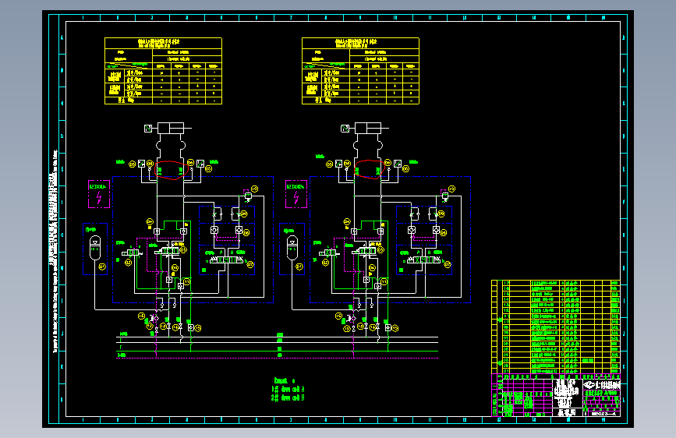The image size is (676, 438).
Task: Click the magenta lightning-bolt electrical box in right circuit
Action: click(296, 194)
